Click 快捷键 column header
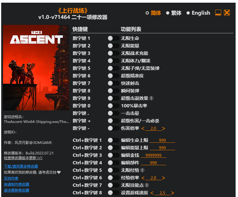The width and height of the screenshot is (238, 197). point(80,29)
